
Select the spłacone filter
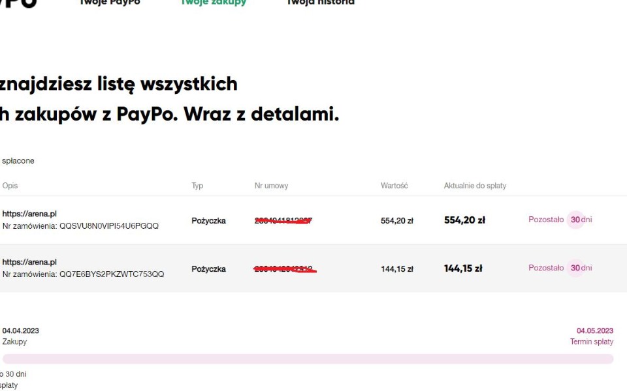coord(18,161)
